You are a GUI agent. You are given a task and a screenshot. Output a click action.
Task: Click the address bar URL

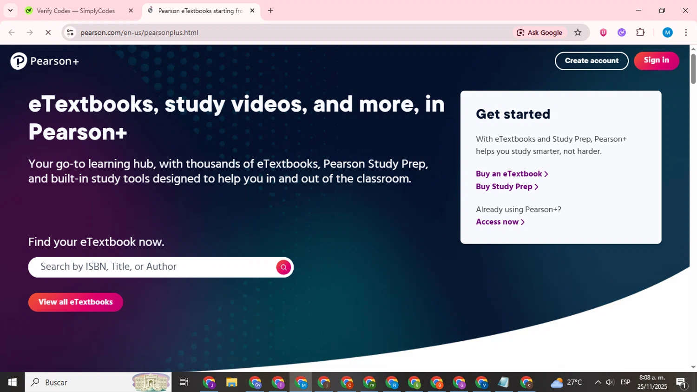click(139, 33)
